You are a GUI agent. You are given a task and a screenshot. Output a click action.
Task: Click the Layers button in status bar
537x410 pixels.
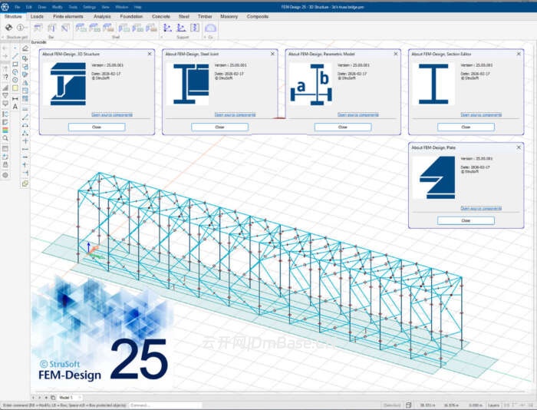coord(493,405)
